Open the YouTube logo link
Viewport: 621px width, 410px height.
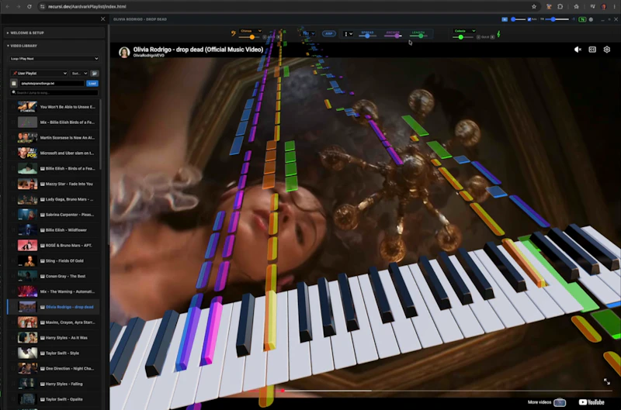(592, 402)
